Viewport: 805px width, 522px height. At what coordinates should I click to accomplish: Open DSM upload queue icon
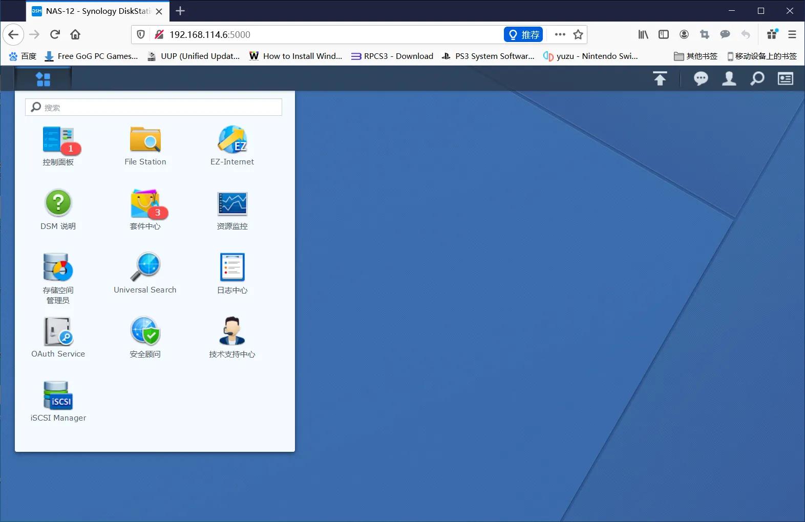pyautogui.click(x=660, y=78)
